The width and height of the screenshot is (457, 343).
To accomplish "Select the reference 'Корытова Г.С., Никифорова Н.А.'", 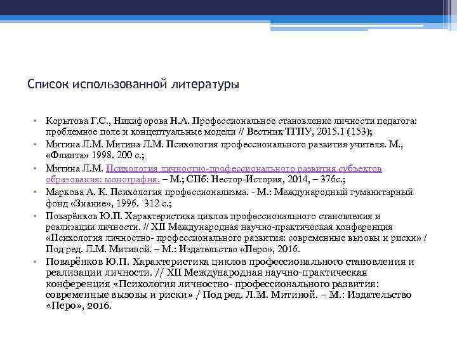I will click(x=118, y=121).
